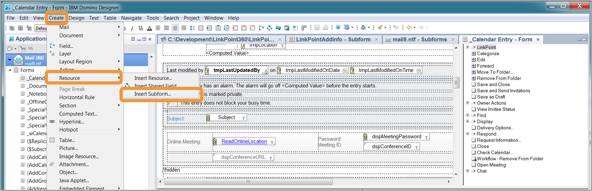Select the active left align button

[175, 28]
